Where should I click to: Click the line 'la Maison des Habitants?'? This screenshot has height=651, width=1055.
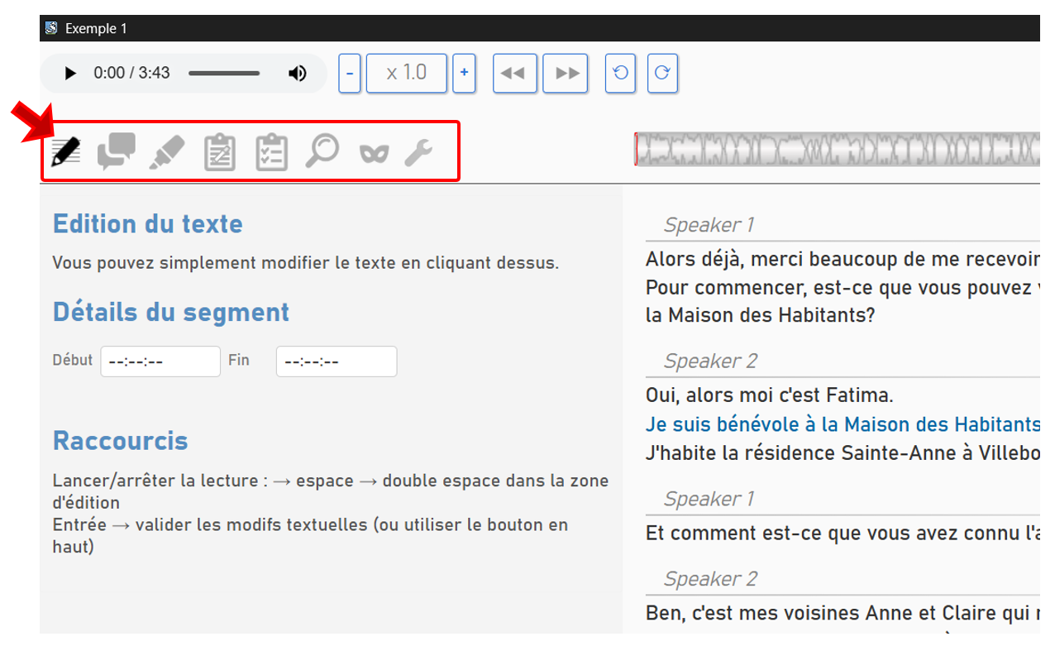pyautogui.click(x=760, y=315)
